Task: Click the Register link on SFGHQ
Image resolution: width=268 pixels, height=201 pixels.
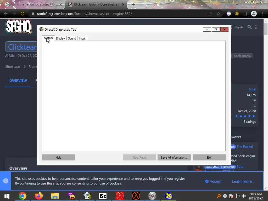Action: pyautogui.click(x=239, y=27)
